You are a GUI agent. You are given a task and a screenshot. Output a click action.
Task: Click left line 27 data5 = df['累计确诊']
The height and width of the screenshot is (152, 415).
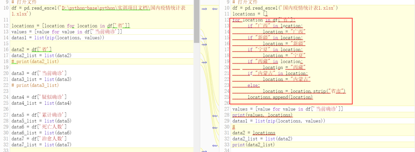tap(39, 115)
